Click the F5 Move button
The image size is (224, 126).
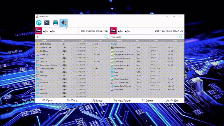click(97, 101)
